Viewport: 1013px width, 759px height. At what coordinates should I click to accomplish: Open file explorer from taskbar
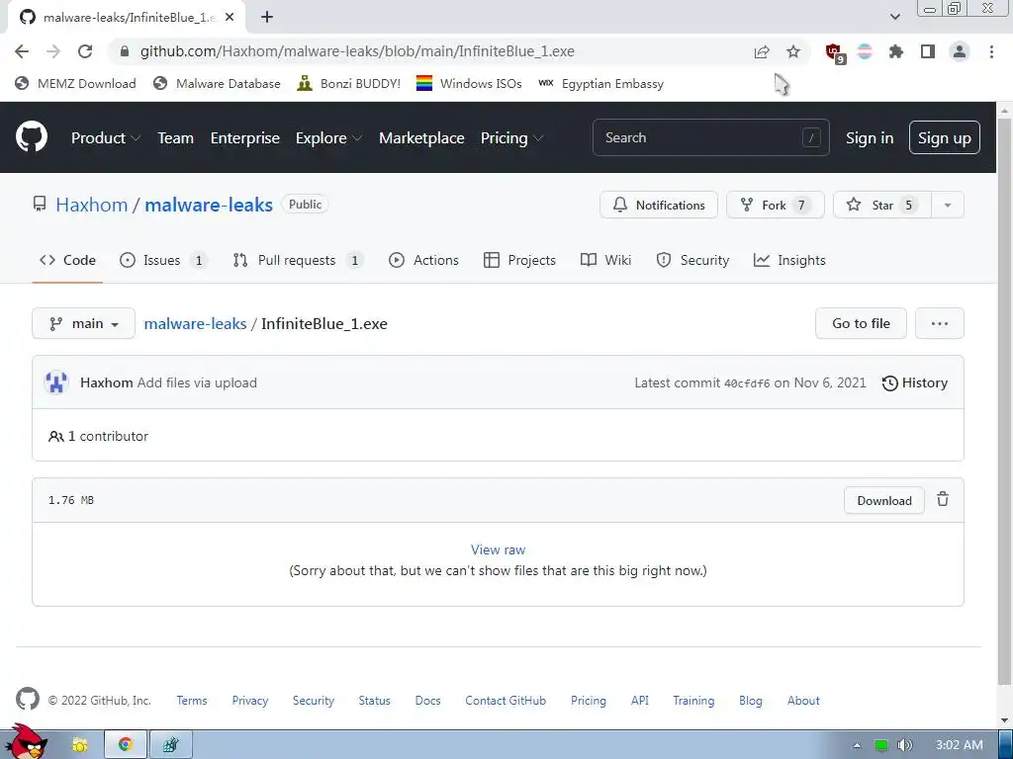(80, 745)
